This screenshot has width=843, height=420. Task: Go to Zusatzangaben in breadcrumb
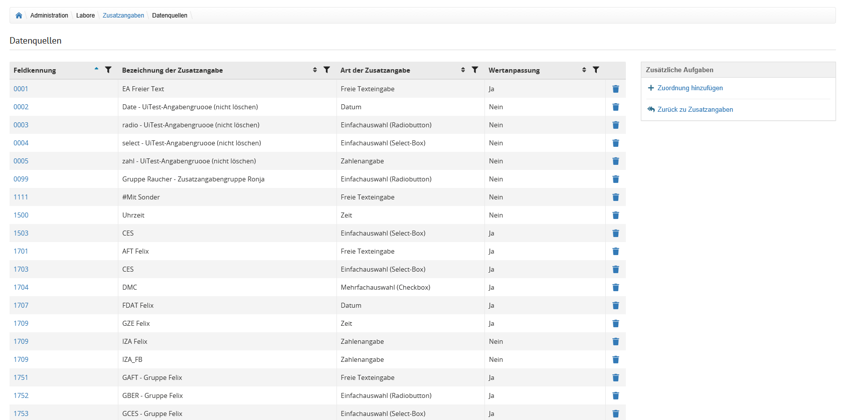[x=123, y=16]
